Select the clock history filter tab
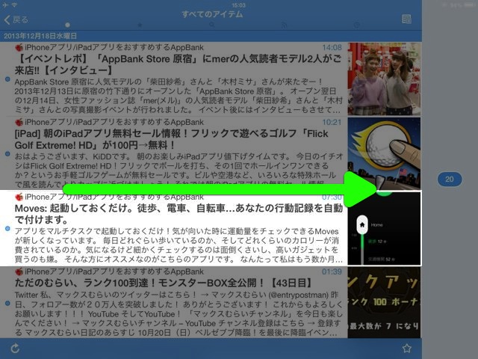 tap(356, 25)
